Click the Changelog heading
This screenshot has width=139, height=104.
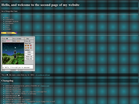tap(7, 81)
